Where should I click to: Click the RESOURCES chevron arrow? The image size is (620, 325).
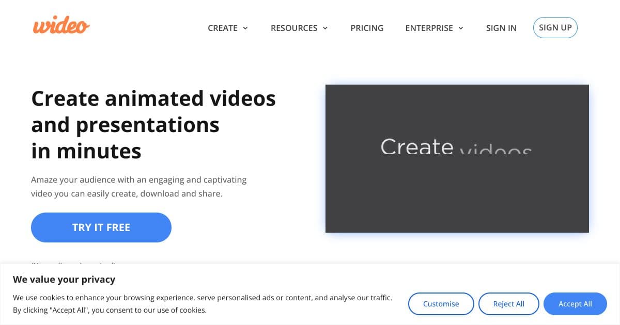point(326,28)
